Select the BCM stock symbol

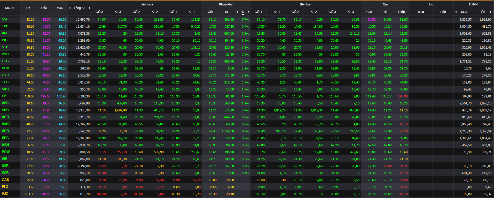[5, 68]
